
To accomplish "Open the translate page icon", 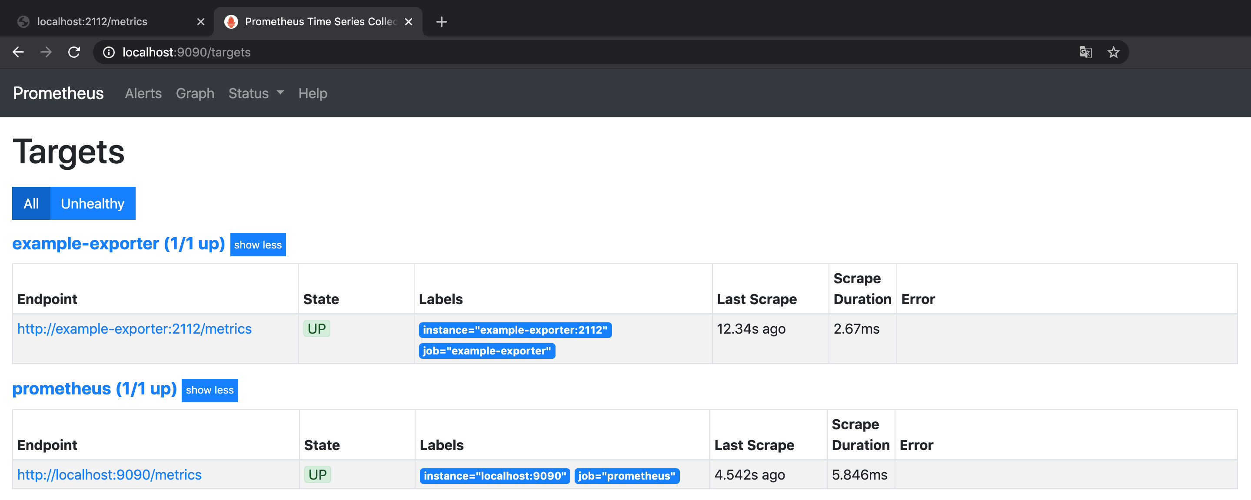I will pyautogui.click(x=1085, y=52).
